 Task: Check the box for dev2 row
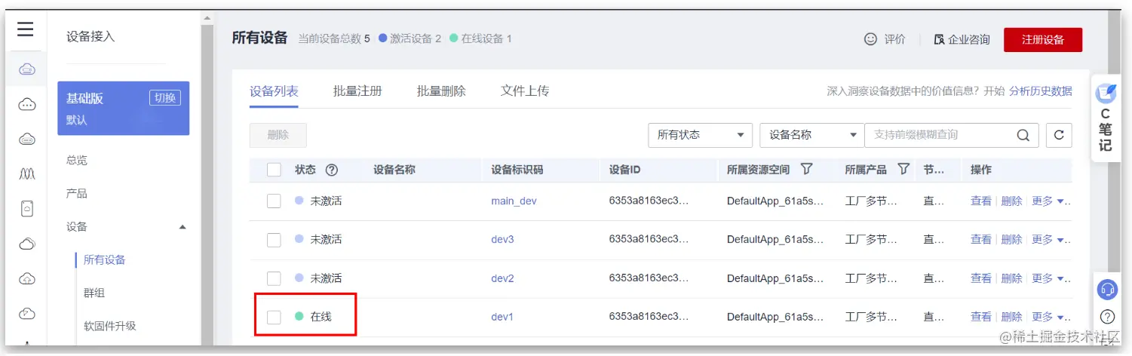click(274, 278)
